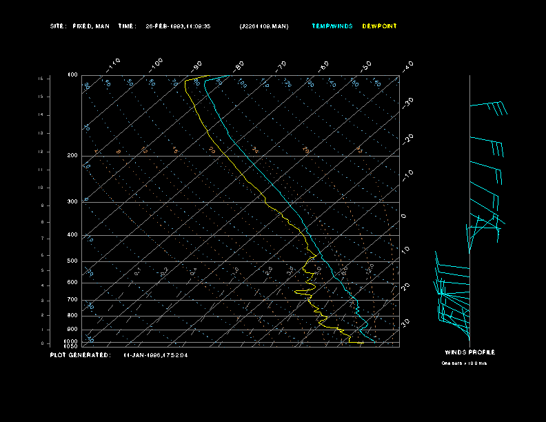Click the SITE: FIXED, MAN header text
Viewport: 546px width, 422px height.
pyautogui.click(x=79, y=26)
